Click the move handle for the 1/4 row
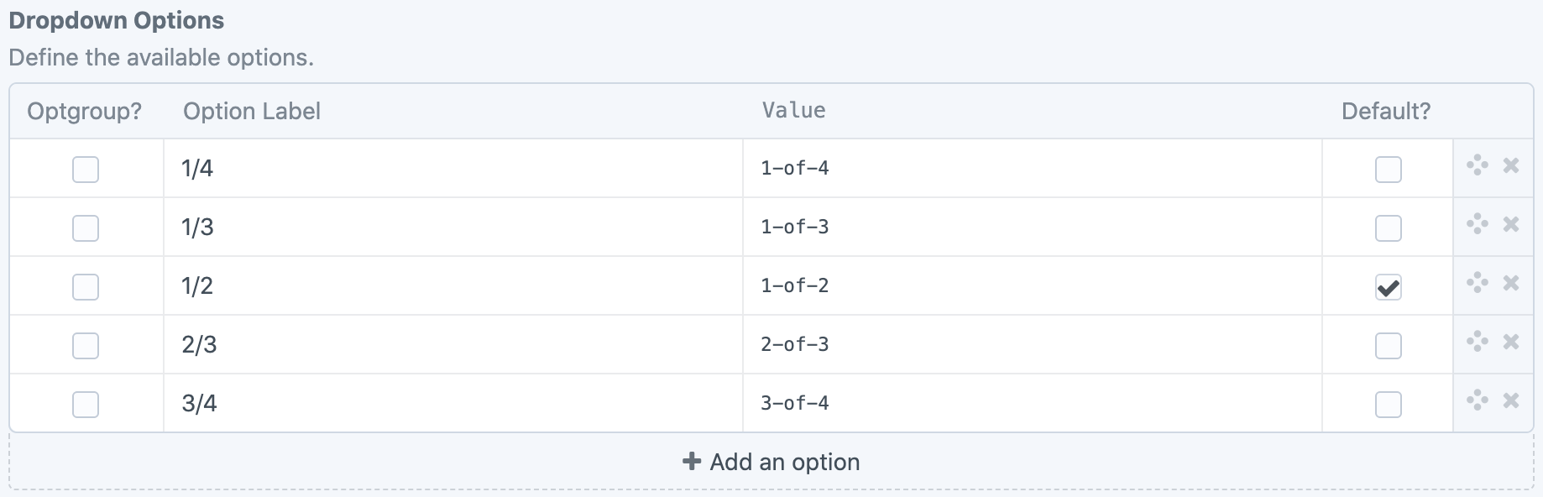Viewport: 1543px width, 497px height. 1477,165
